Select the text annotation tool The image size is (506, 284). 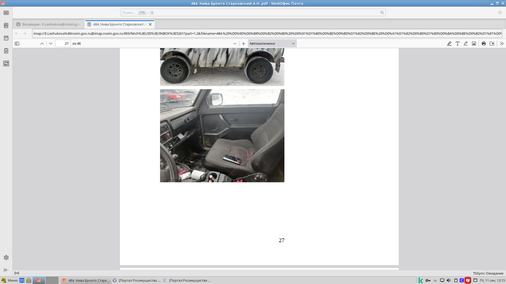coord(458,44)
